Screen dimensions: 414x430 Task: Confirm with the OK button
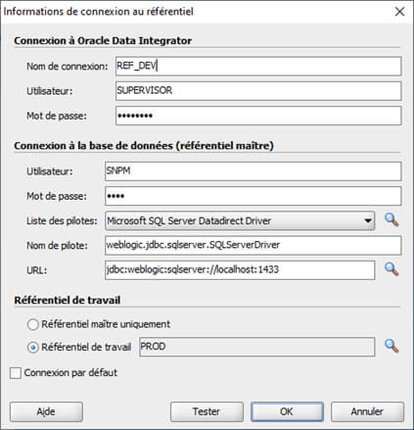pos(287,411)
